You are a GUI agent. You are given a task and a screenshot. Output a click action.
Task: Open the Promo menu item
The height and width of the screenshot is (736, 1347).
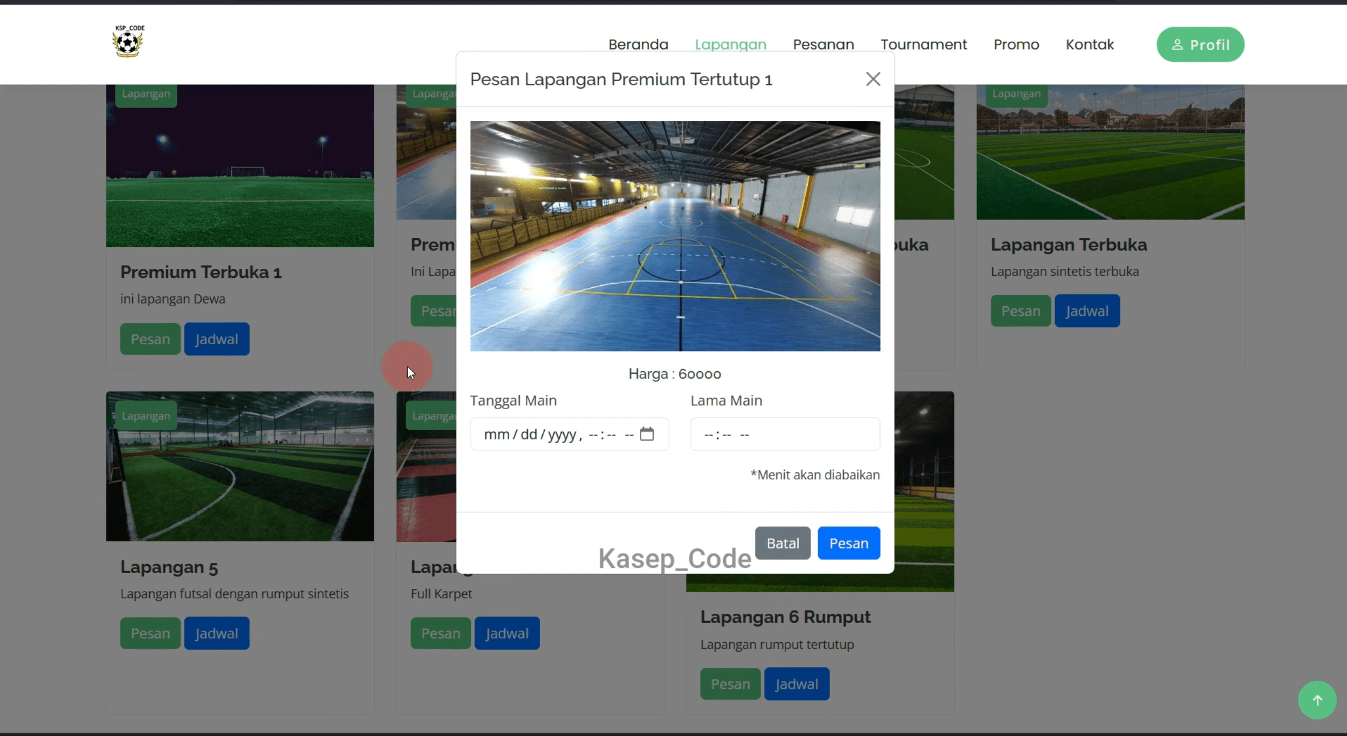tap(1016, 44)
